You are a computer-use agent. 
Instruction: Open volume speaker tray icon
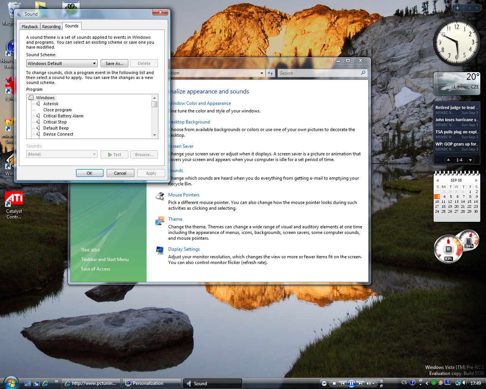pyautogui.click(x=465, y=383)
